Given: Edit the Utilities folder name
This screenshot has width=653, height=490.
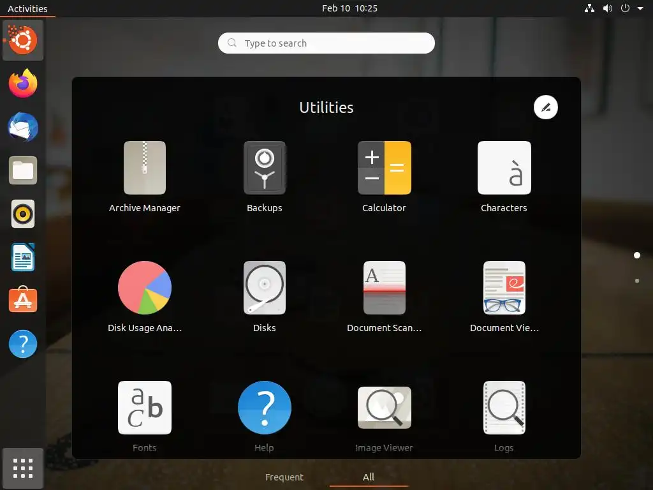Looking at the screenshot, I should tap(546, 107).
